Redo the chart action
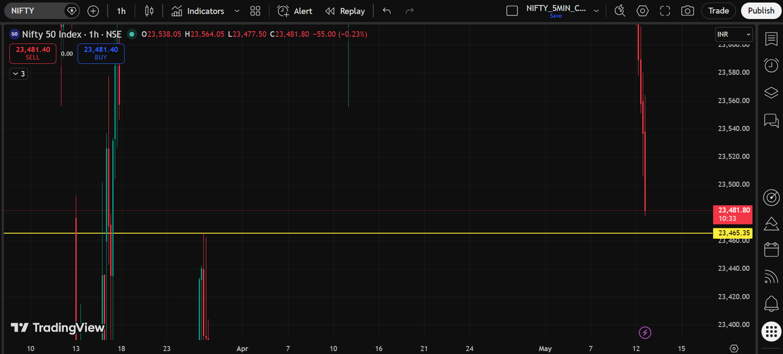 pos(410,11)
